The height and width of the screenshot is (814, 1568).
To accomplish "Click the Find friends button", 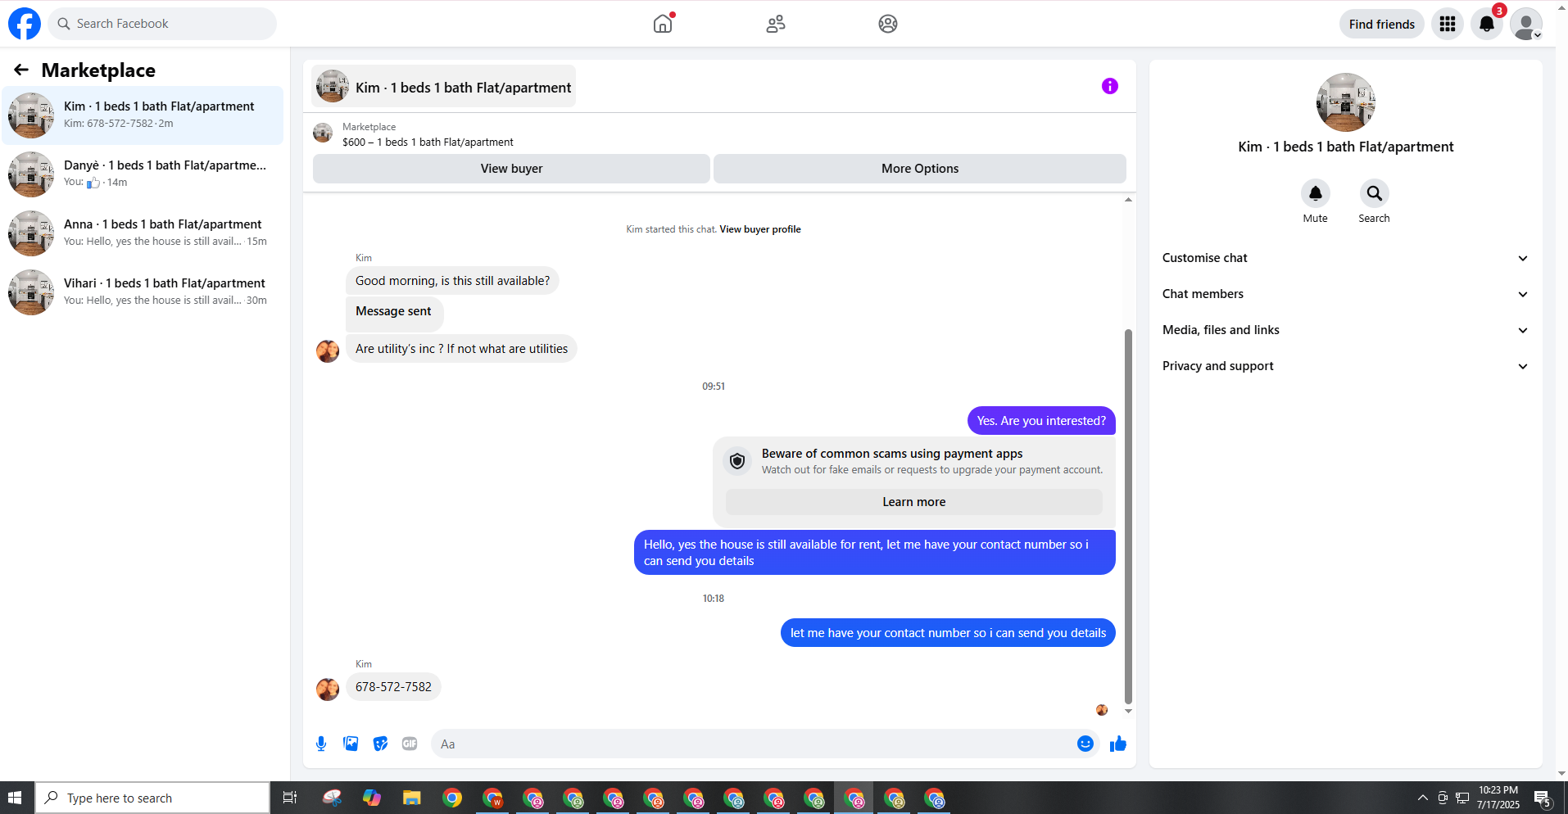I will [x=1382, y=24].
